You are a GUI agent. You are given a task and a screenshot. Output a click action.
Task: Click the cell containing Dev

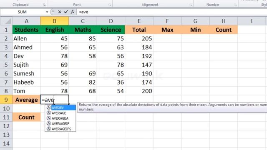(26, 56)
